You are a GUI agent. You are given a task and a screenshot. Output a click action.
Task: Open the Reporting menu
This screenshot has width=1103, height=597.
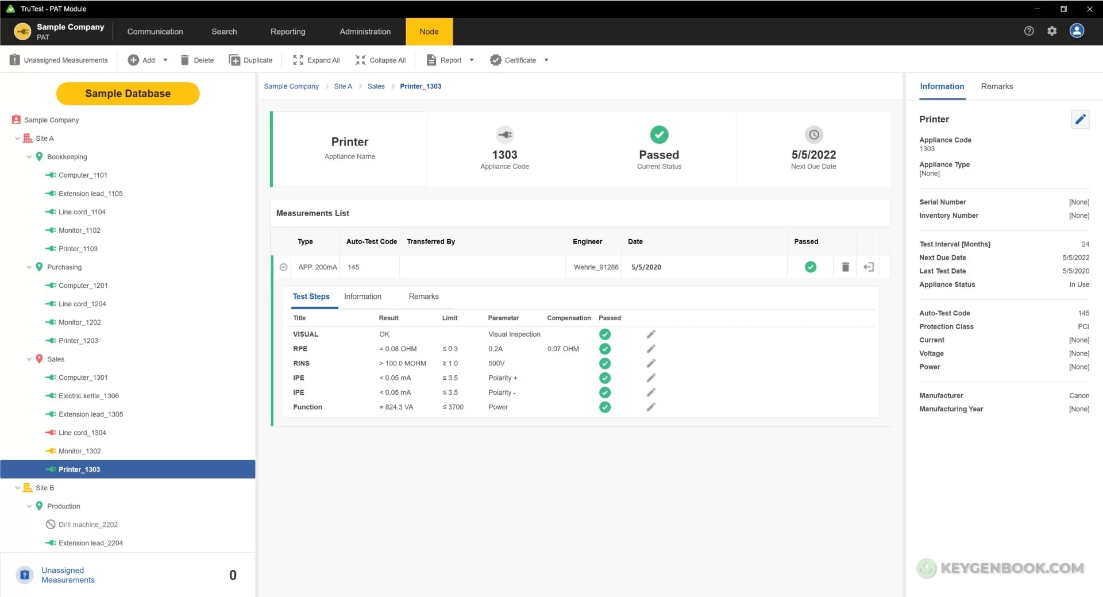tap(288, 32)
